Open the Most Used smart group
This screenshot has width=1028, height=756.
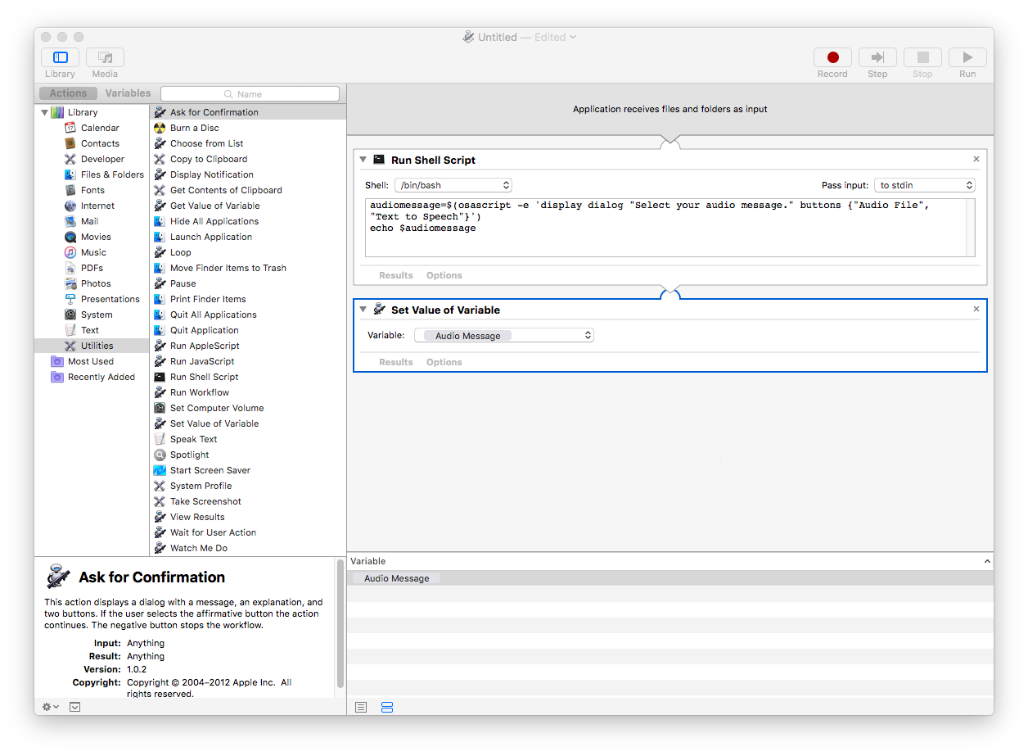tap(92, 361)
